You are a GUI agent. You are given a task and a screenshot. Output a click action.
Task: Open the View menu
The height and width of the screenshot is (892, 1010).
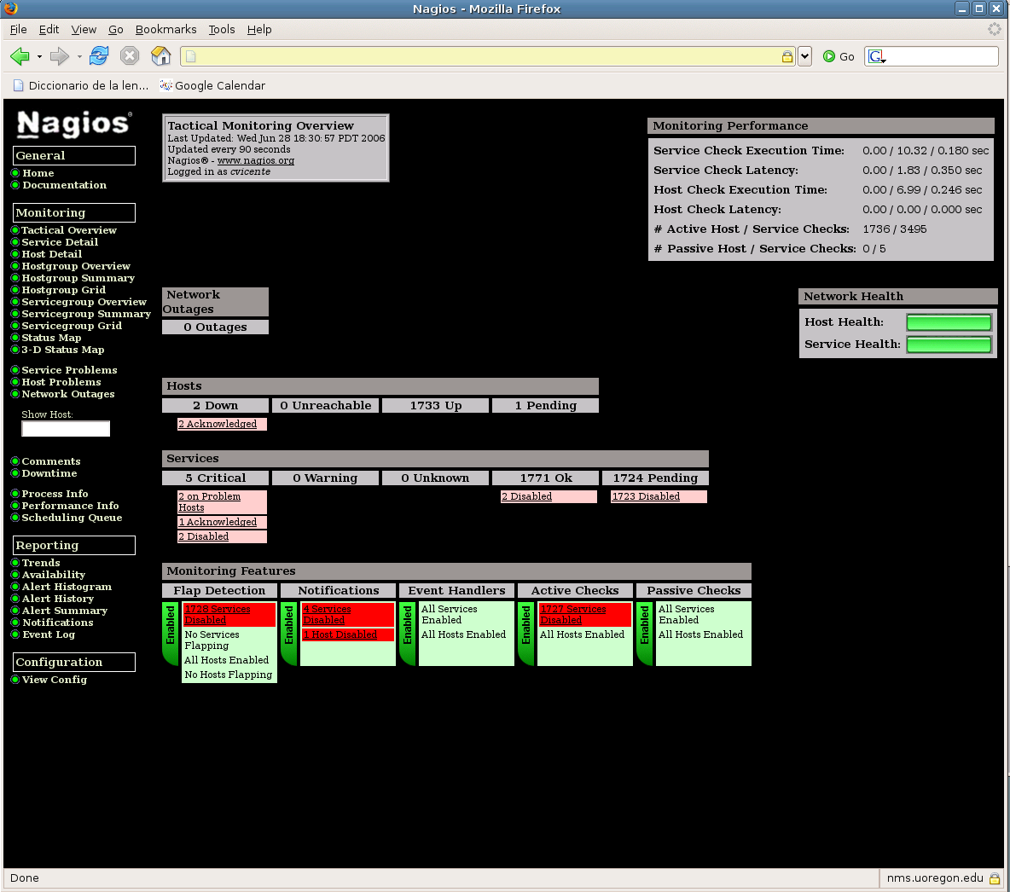pos(84,30)
